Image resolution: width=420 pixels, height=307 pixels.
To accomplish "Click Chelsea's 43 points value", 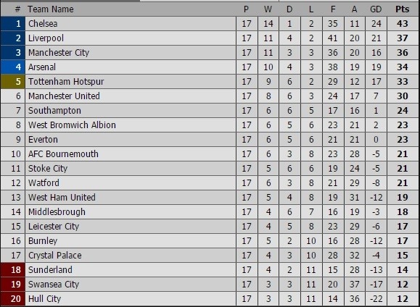I will point(403,24).
